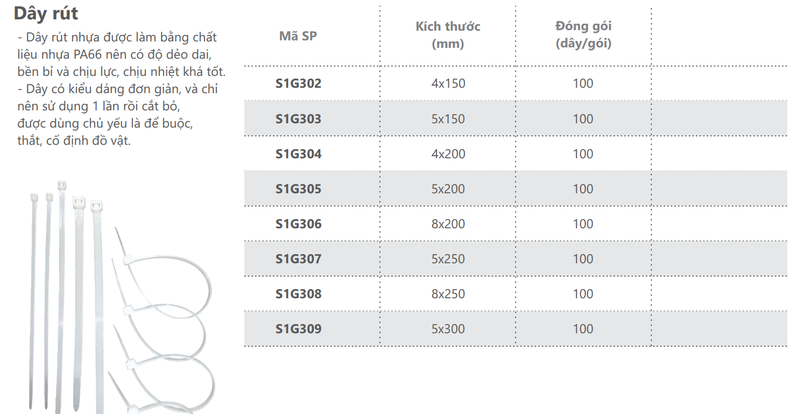Click the 5x300 size cell
The height and width of the screenshot is (414, 804).
[448, 329]
